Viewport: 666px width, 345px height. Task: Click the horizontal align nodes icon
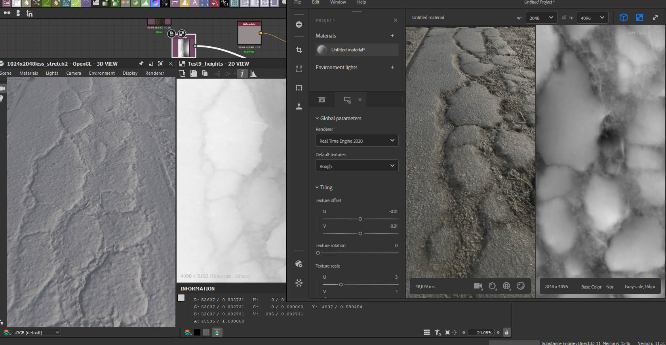(7, 13)
